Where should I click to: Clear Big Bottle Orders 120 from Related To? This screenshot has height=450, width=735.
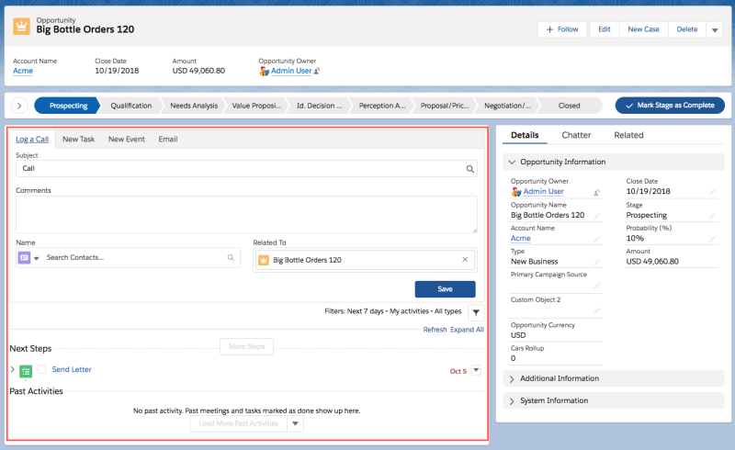(x=465, y=259)
